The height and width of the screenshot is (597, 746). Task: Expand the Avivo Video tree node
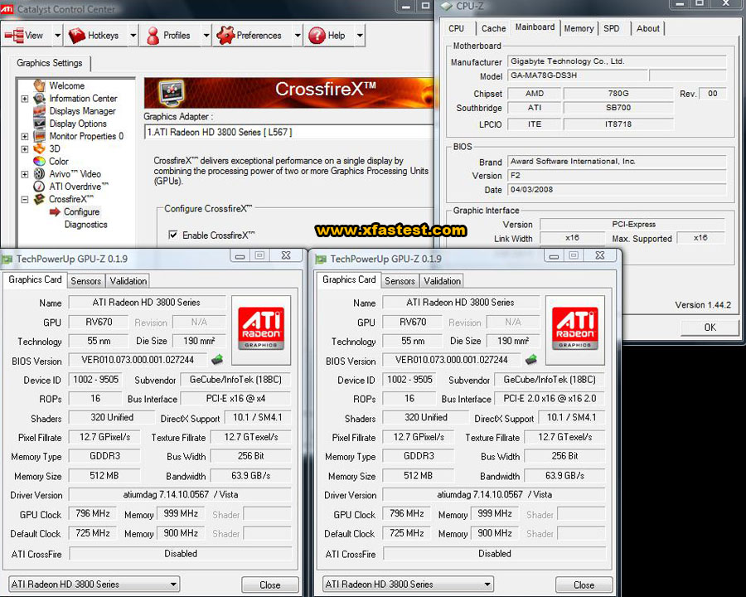pos(25,174)
